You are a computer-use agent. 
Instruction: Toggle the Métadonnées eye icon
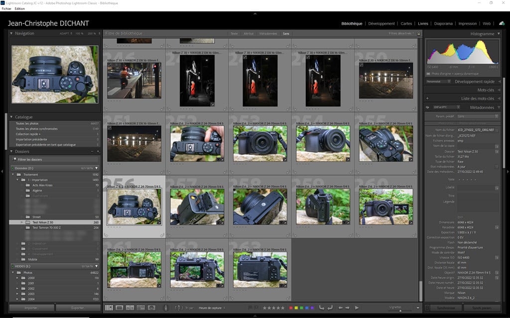(x=427, y=107)
